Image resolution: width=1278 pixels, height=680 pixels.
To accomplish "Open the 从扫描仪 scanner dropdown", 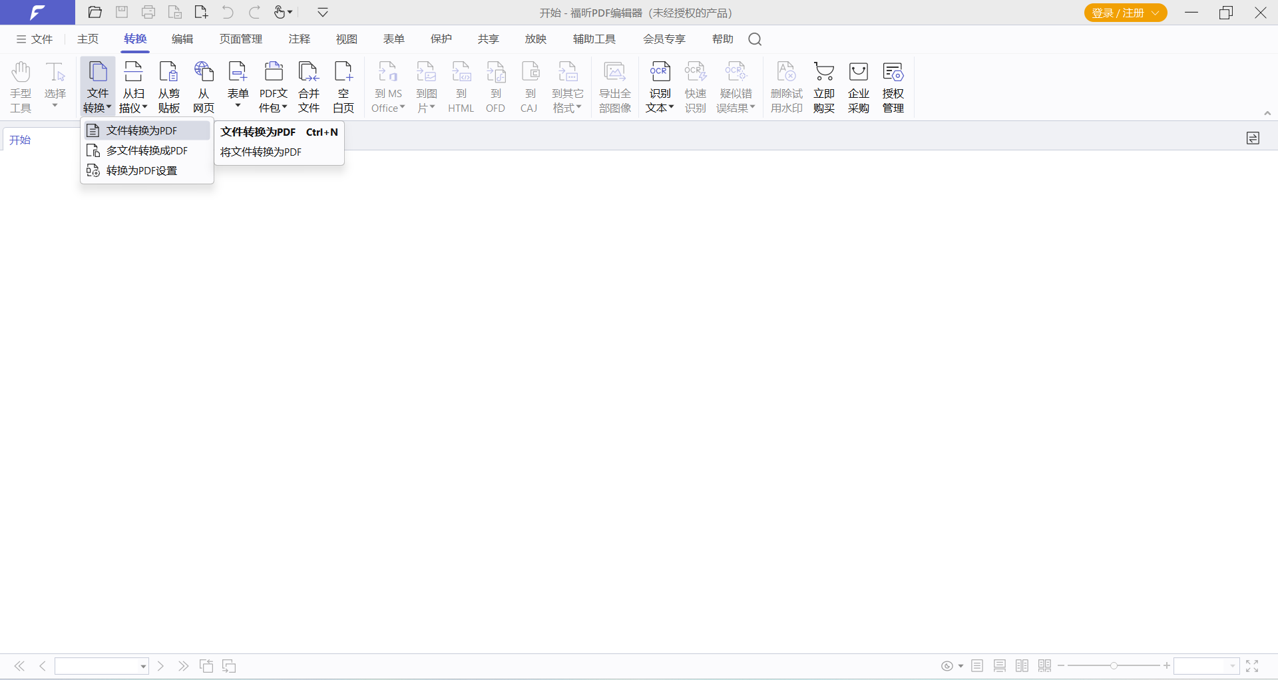I will 133,87.
